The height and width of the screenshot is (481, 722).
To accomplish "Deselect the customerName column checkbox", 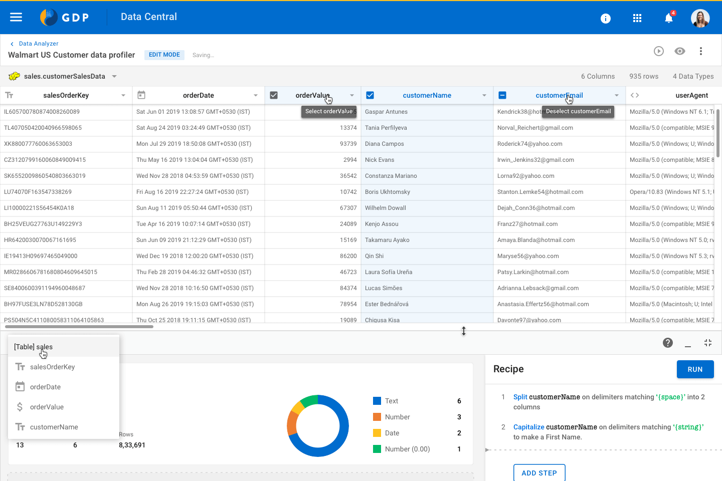I will click(x=370, y=95).
